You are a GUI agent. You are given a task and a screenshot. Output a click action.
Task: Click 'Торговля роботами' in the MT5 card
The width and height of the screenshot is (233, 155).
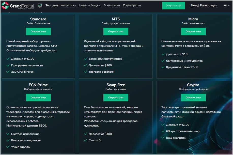pos(101,72)
